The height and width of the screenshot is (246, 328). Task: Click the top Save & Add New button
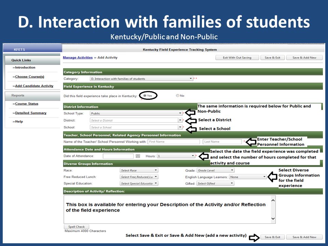tap(304, 57)
